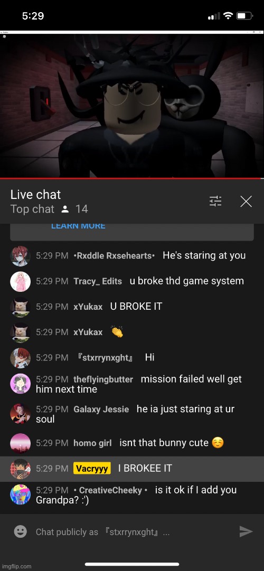Switch the Top chat mode selector
The width and height of the screenshot is (264, 571).
[x=32, y=209]
